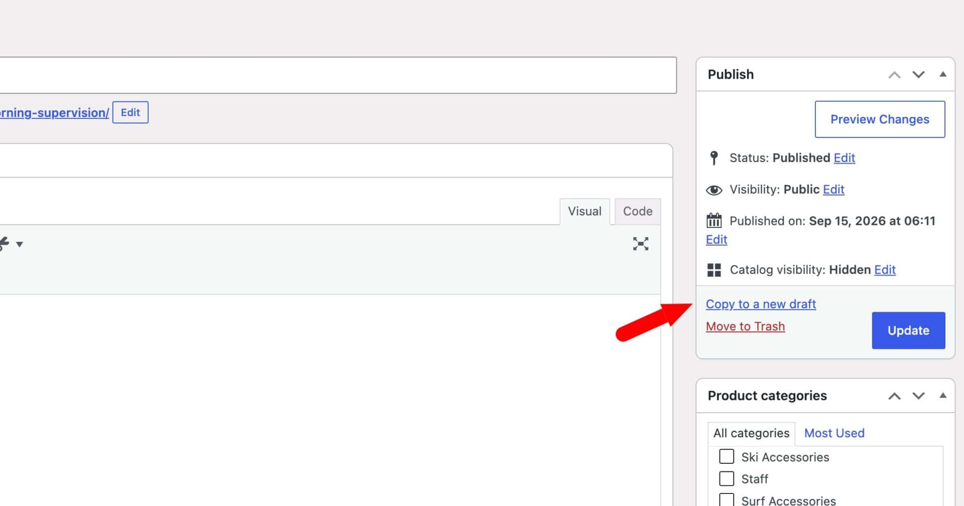
Task: Move Product categories panel down
Action: tap(918, 396)
